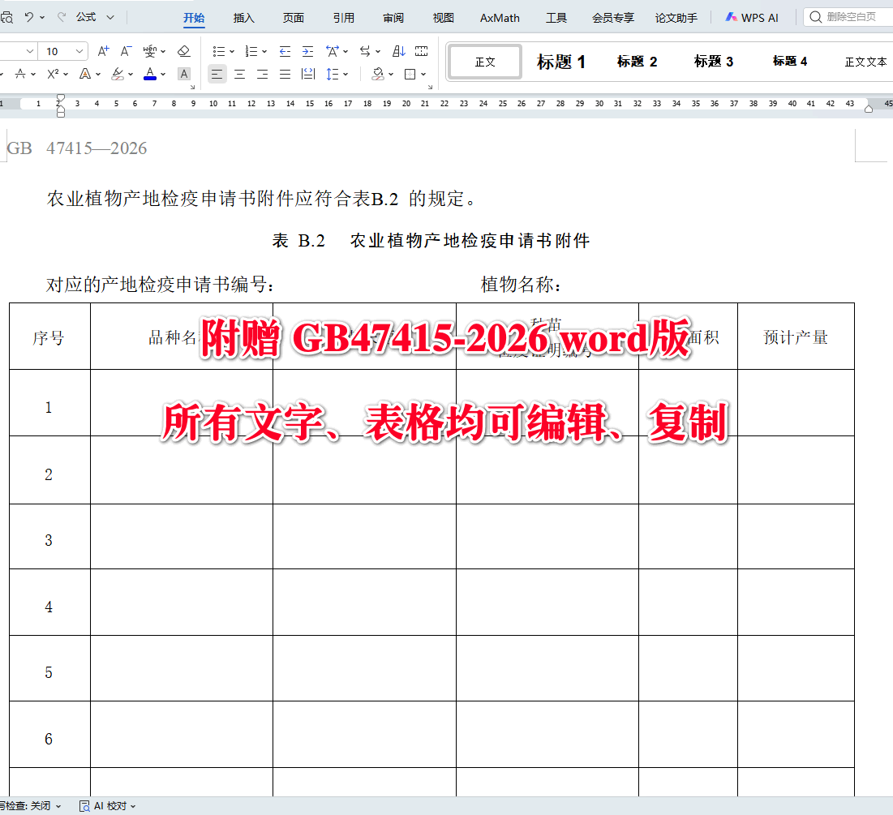The height and width of the screenshot is (815, 893).
Task: Open paragraph dialog launcher arrow
Action: [430, 87]
